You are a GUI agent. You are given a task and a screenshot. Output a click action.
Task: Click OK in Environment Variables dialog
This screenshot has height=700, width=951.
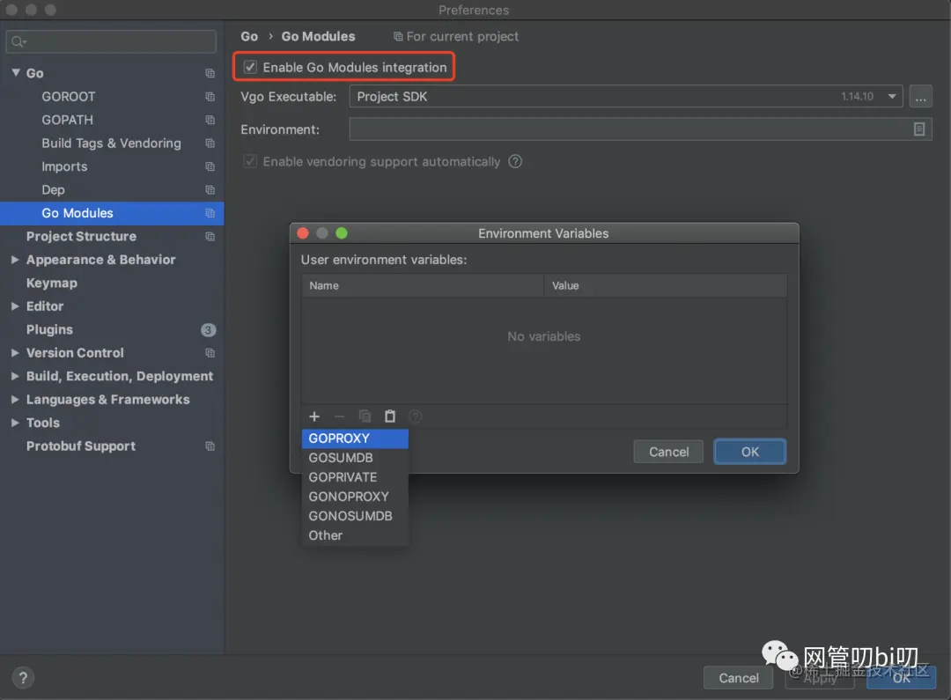coord(749,452)
